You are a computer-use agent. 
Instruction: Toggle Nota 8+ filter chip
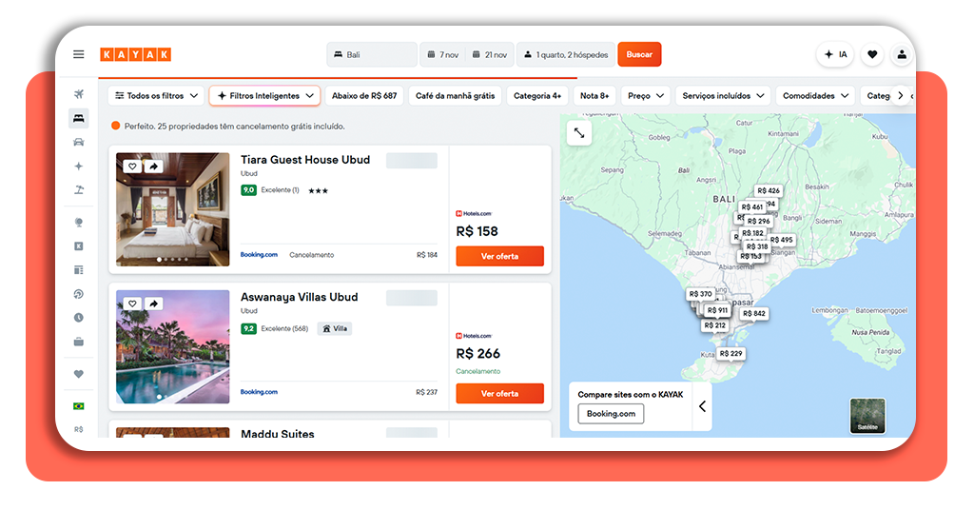594,96
